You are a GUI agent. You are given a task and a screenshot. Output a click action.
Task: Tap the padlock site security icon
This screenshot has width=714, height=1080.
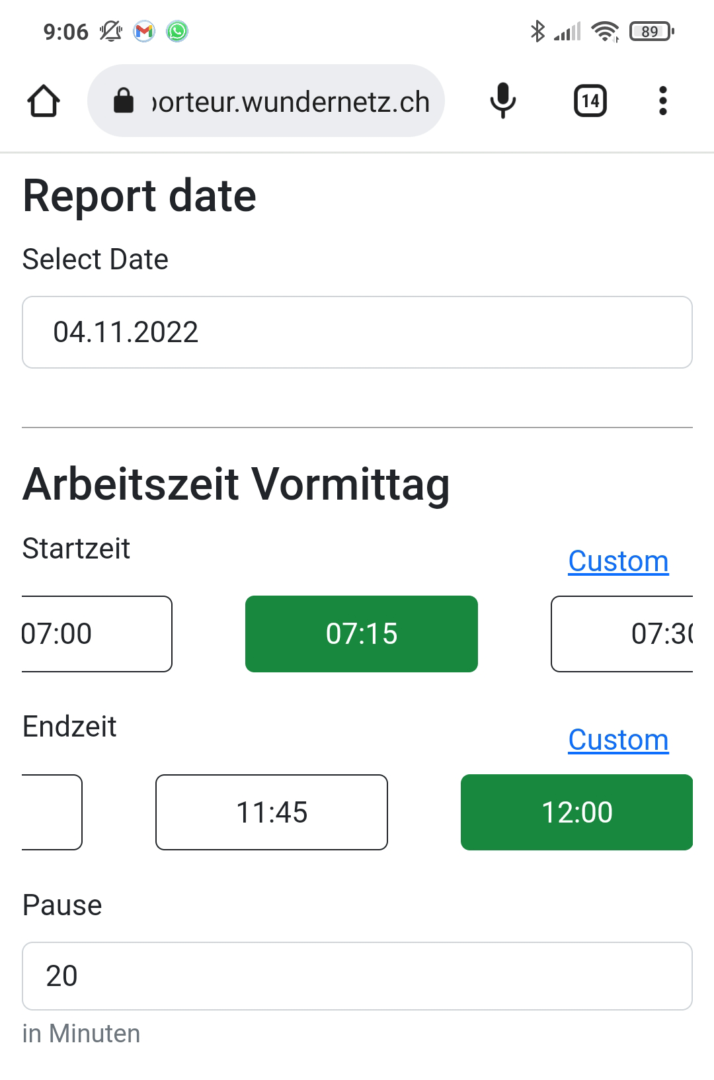[124, 101]
